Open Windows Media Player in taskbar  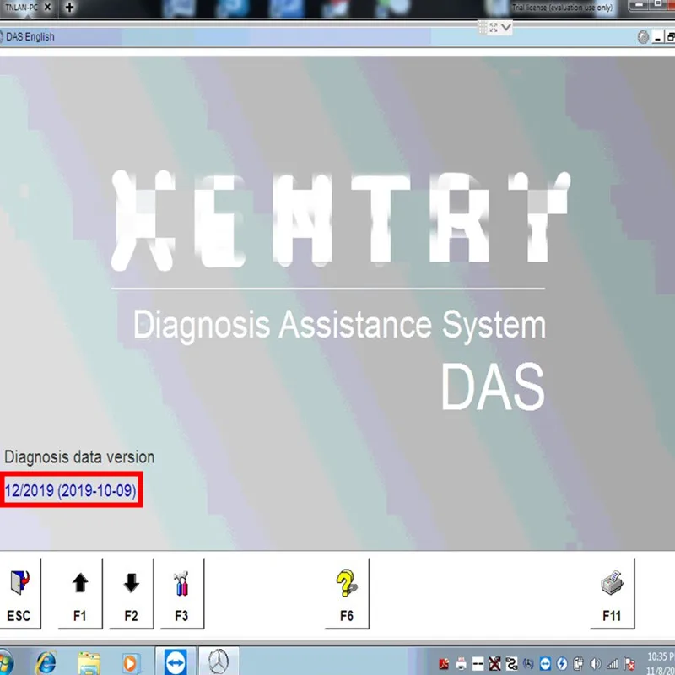click(130, 663)
